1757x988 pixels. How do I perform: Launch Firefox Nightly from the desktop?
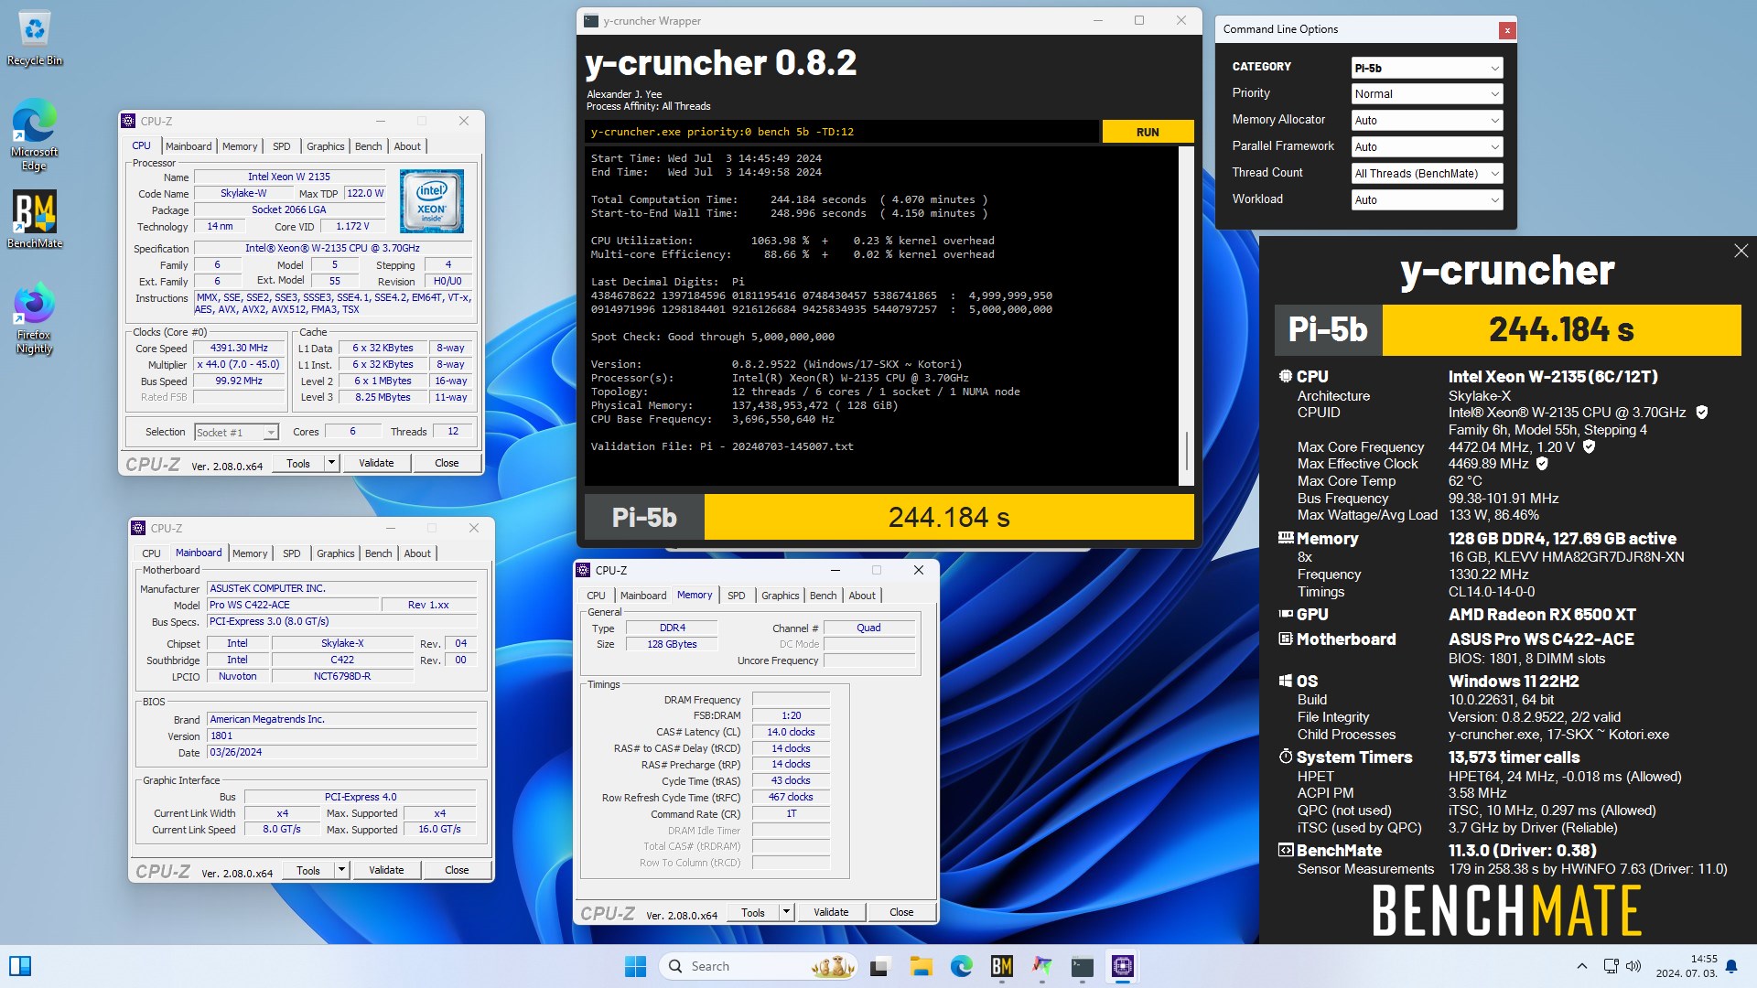(x=34, y=318)
